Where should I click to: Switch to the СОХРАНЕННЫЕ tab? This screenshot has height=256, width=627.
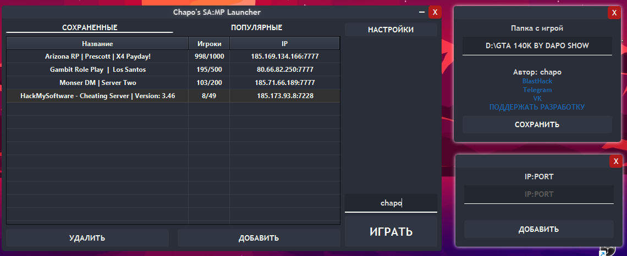90,27
